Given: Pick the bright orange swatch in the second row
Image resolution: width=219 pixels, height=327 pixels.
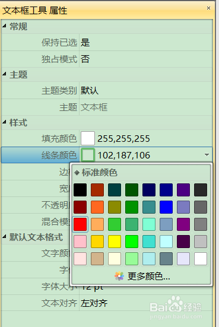Looking at the screenshot, I should (97, 207).
